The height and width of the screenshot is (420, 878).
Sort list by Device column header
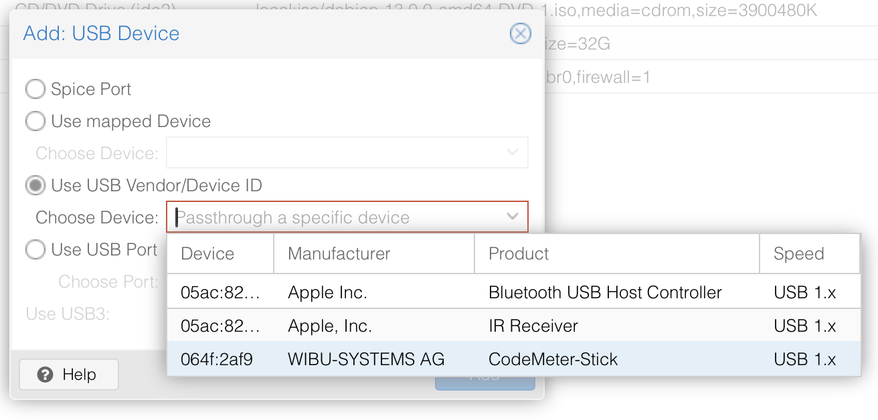[x=220, y=253]
